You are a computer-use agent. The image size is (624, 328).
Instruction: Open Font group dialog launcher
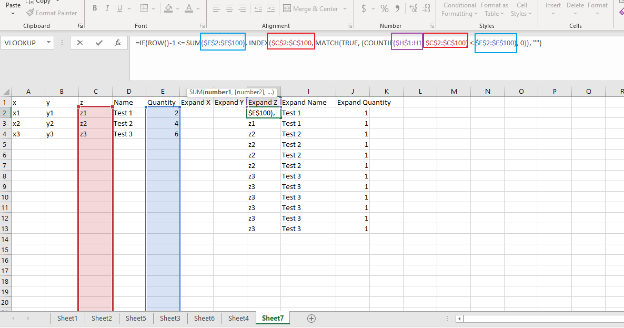[203, 26]
